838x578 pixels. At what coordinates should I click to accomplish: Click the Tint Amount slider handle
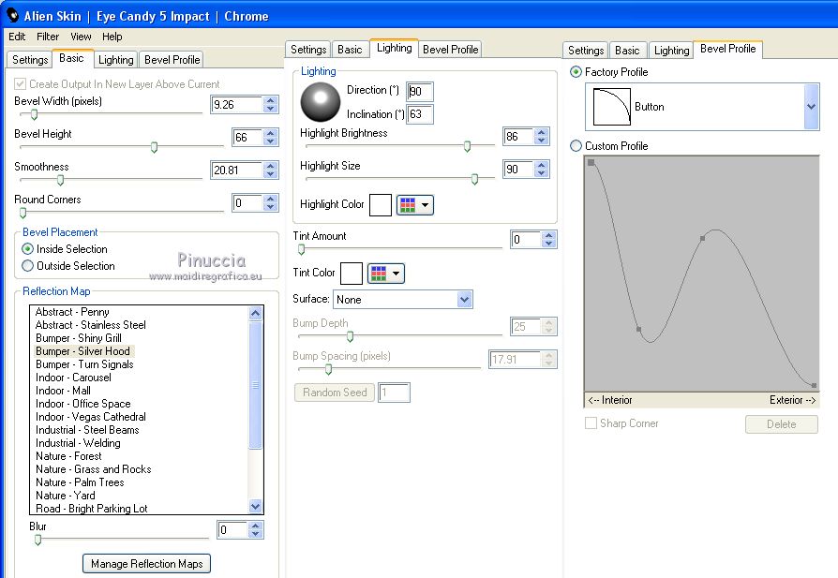tap(302, 249)
